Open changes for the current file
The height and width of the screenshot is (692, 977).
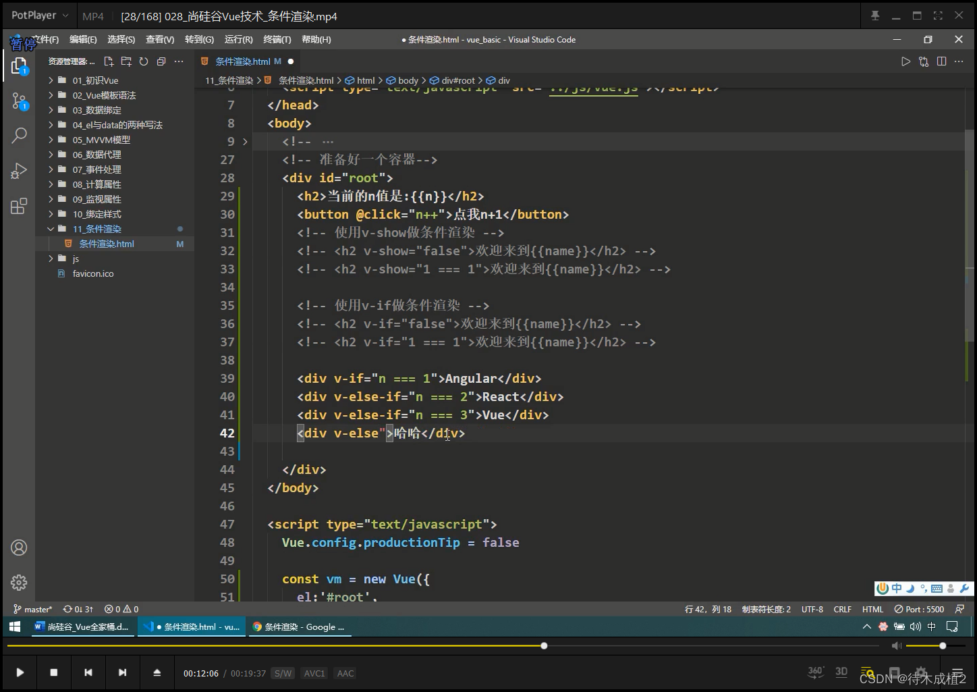(x=924, y=61)
